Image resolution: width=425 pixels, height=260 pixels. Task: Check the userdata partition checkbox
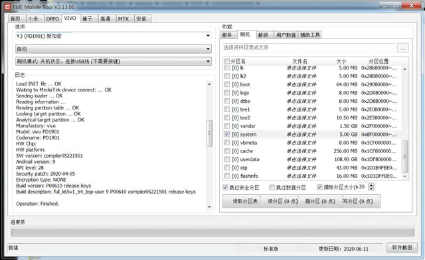click(x=227, y=159)
